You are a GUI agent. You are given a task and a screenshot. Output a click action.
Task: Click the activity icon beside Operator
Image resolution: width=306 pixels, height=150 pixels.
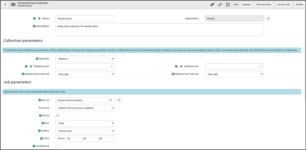pyautogui.click(x=37, y=59)
